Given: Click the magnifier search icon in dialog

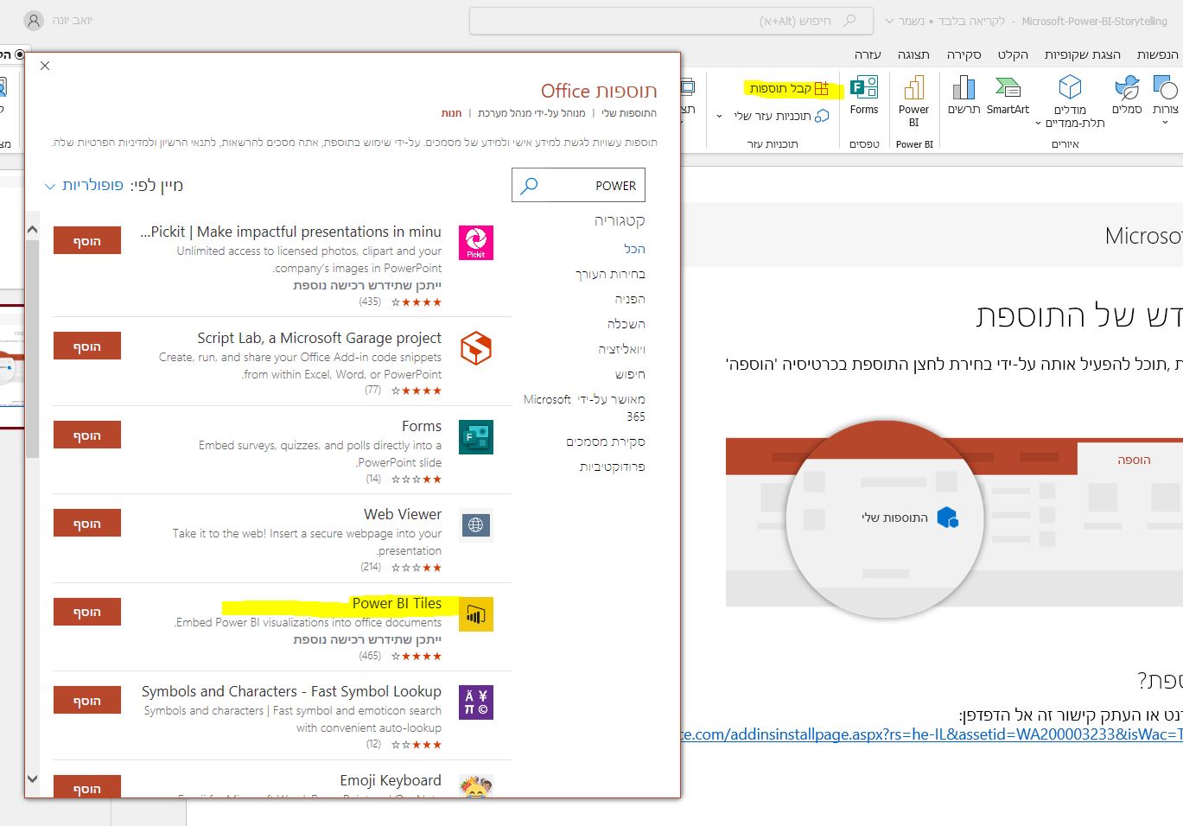Looking at the screenshot, I should [x=530, y=186].
